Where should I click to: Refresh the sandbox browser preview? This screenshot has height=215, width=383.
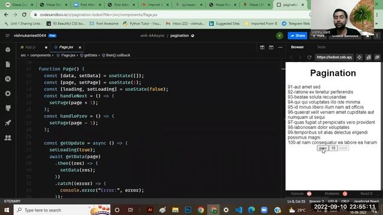[309, 57]
